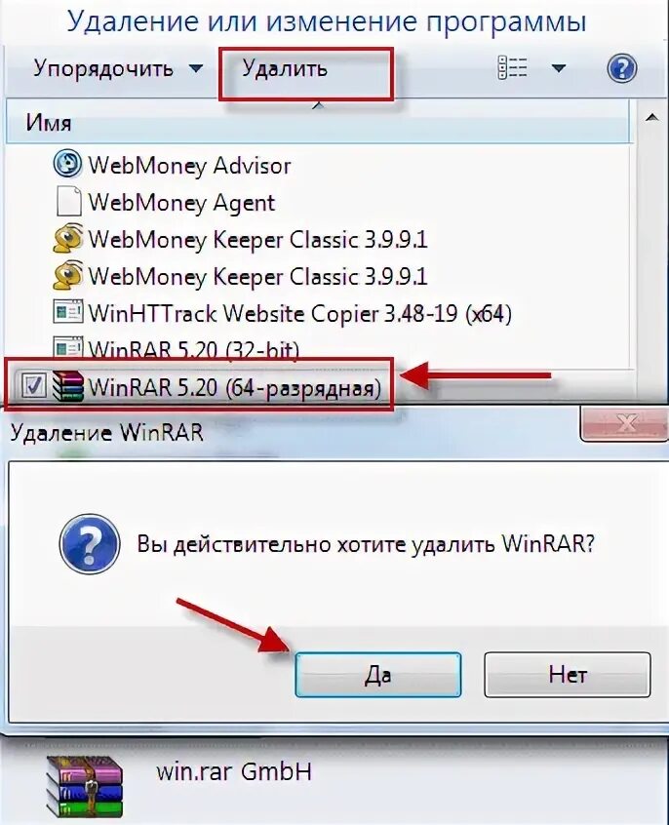The height and width of the screenshot is (825, 669).
Task: Click the WinHTTrack Website Copier icon
Action: [x=68, y=312]
